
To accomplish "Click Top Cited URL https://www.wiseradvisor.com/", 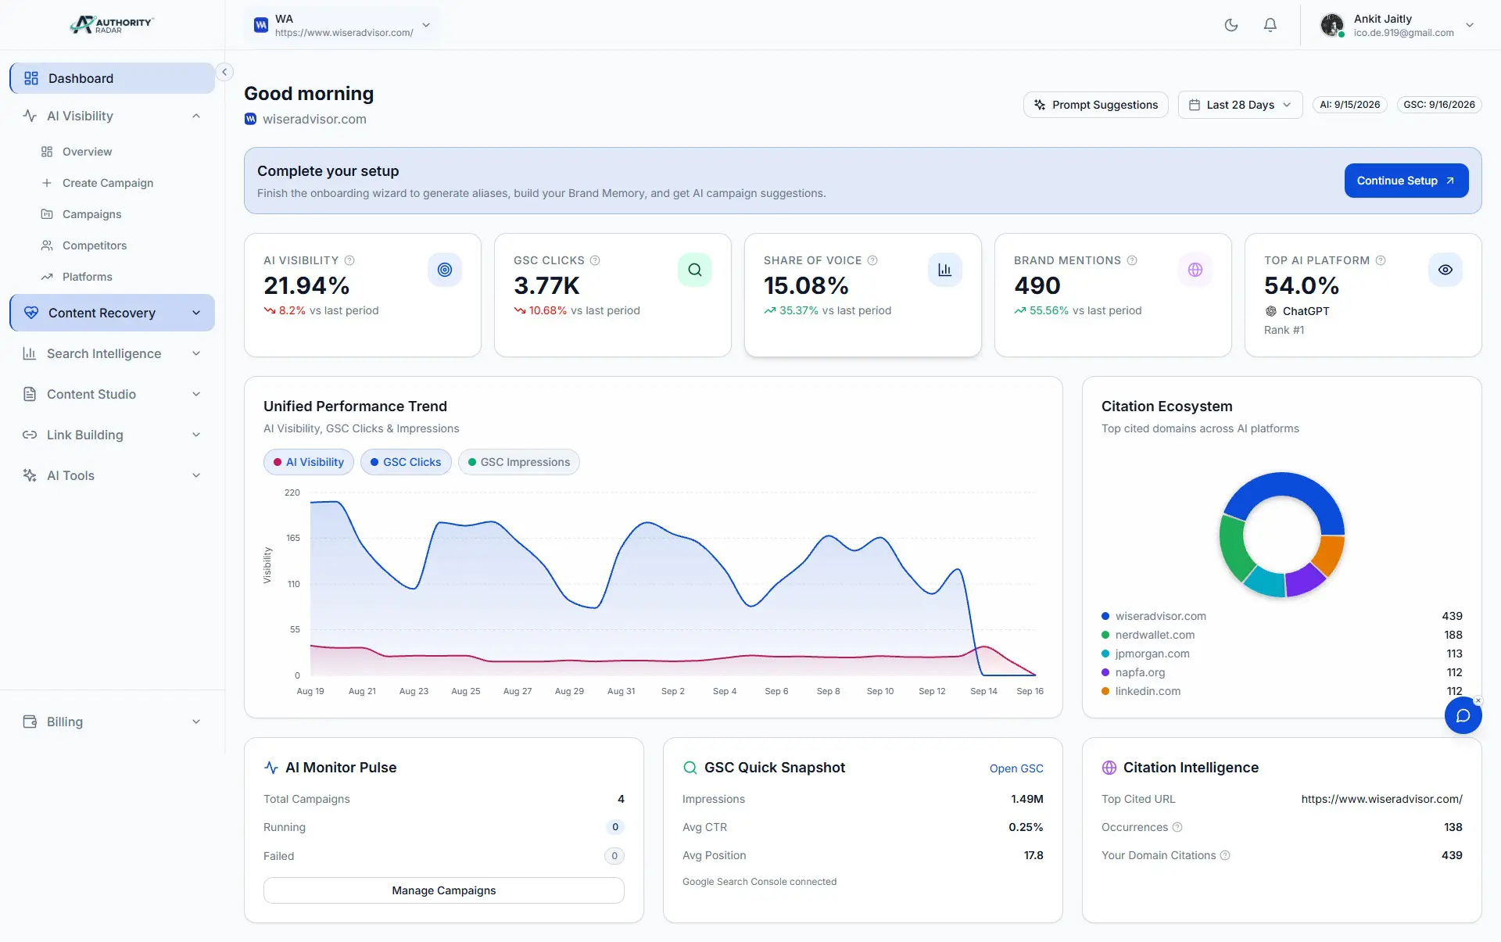I will click(x=1381, y=799).
